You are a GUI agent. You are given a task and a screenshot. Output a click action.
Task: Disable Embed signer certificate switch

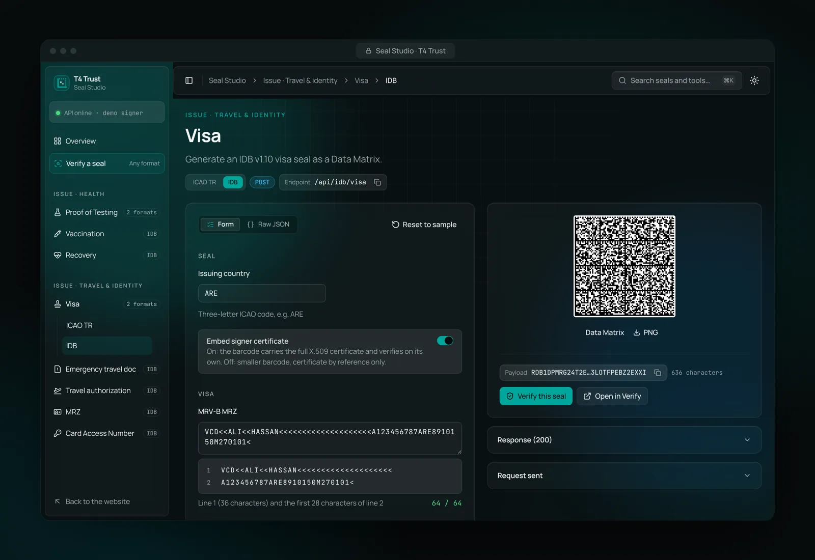tap(445, 341)
